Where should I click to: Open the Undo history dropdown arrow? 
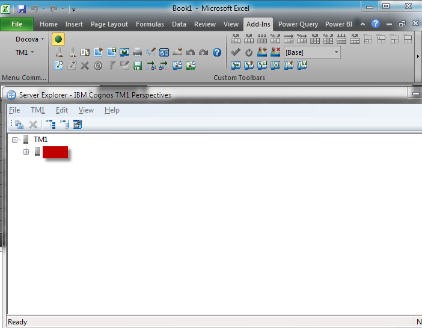[x=43, y=9]
